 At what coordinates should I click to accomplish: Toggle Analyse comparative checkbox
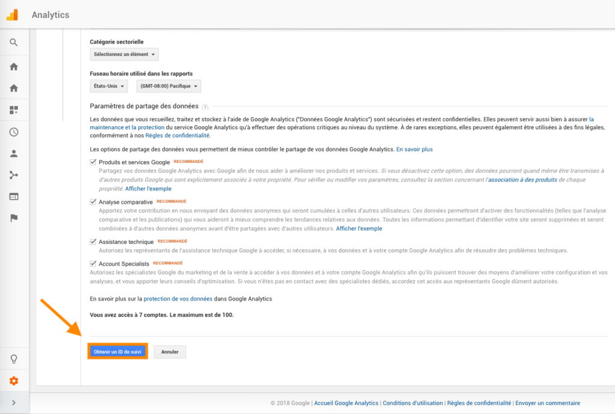point(93,202)
